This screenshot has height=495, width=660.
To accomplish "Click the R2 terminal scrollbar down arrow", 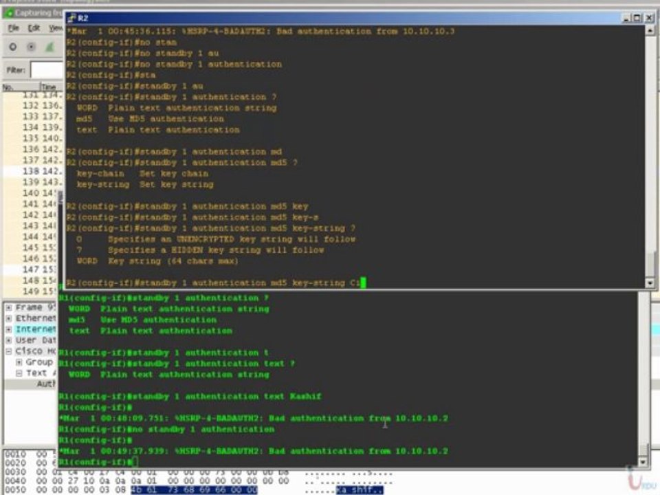I will [650, 283].
